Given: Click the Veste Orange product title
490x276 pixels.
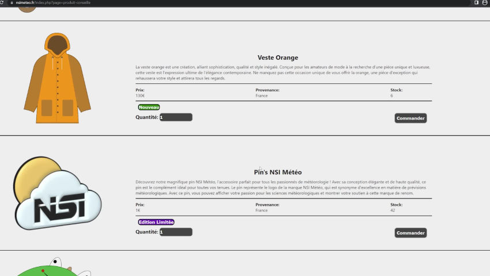Looking at the screenshot, I should 278,57.
